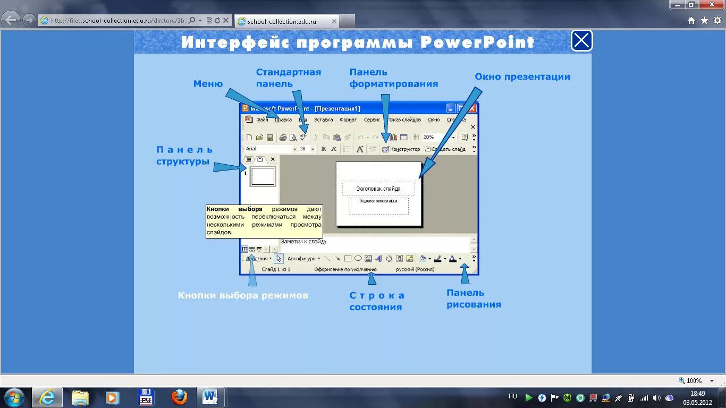The width and height of the screenshot is (726, 408).
Task: Select the arrow pointer Select Objects tool
Action: pos(279,259)
